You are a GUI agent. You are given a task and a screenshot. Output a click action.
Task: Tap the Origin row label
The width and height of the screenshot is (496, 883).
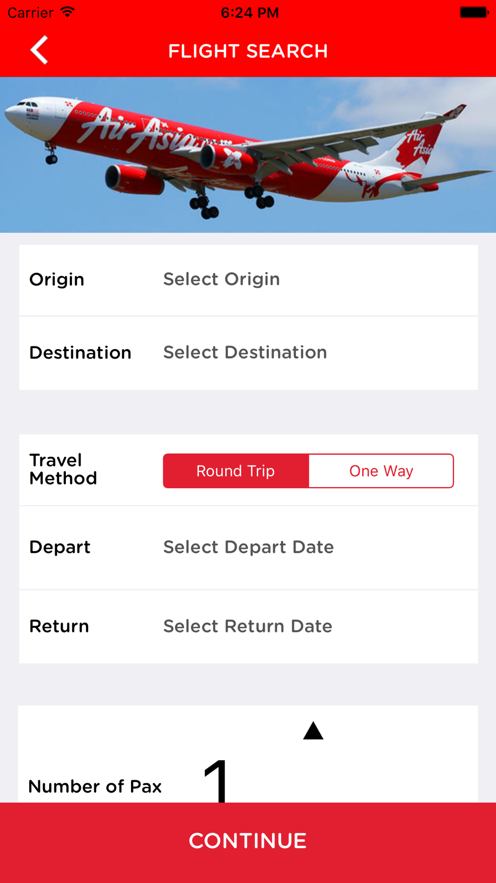tap(57, 280)
